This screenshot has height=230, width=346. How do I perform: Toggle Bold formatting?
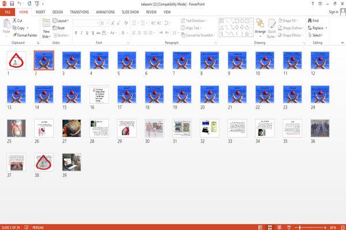click(x=76, y=33)
